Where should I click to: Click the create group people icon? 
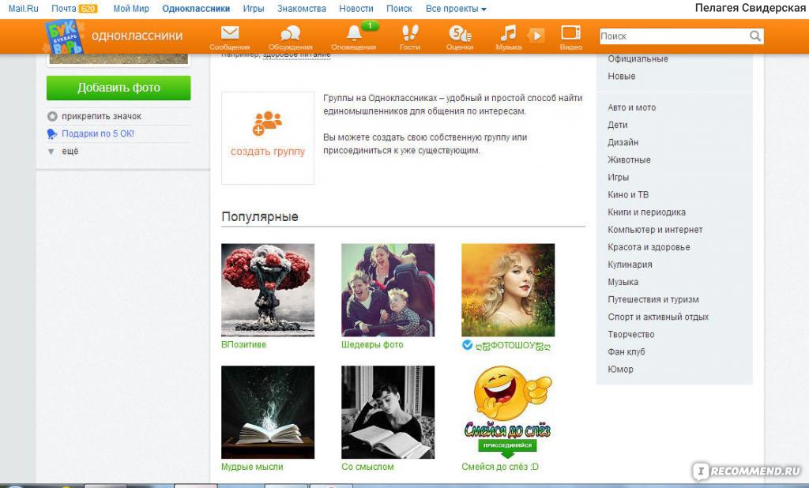[x=267, y=123]
